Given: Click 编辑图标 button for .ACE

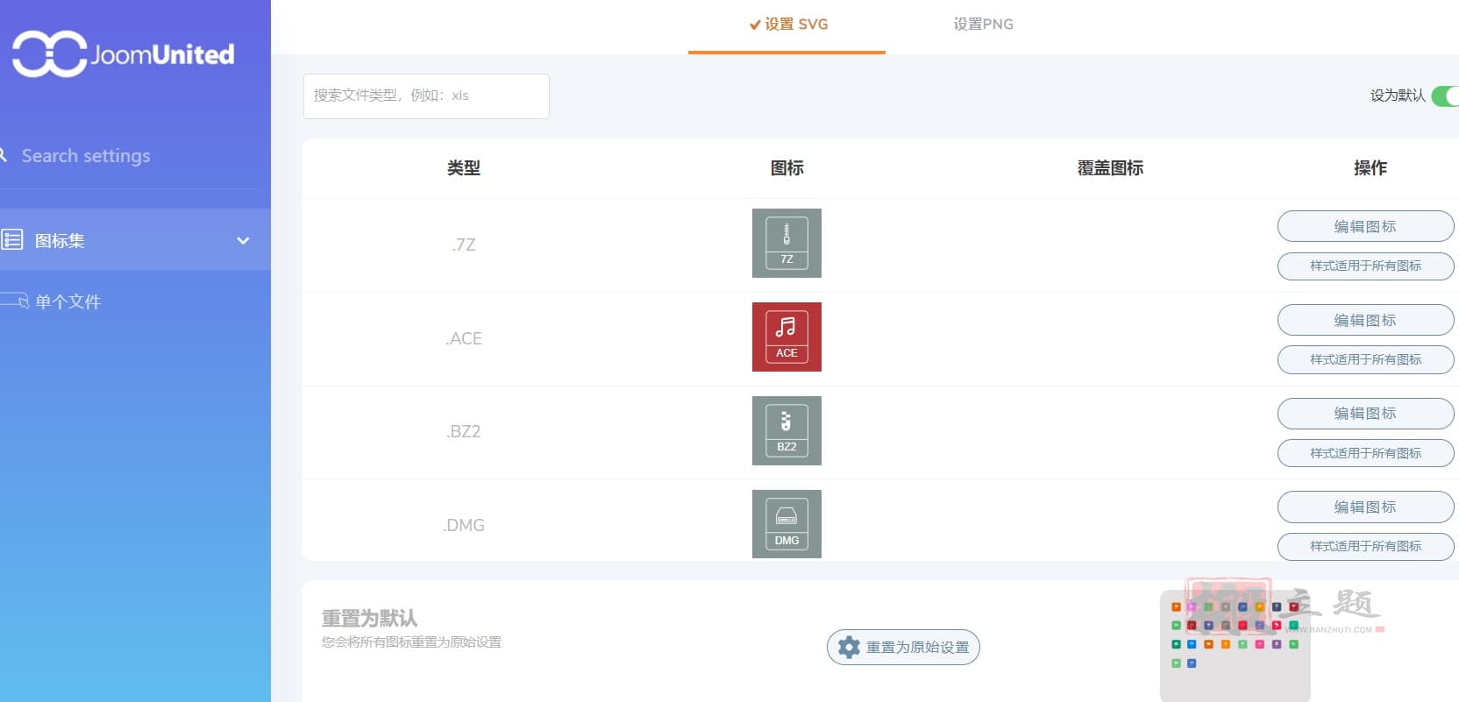Looking at the screenshot, I should pos(1365,320).
